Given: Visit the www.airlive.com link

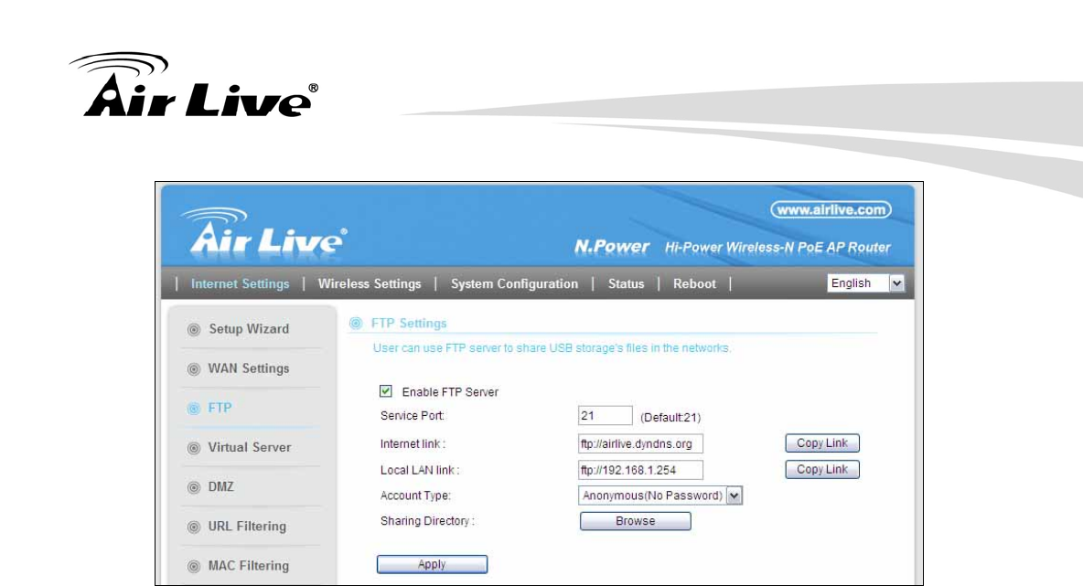Looking at the screenshot, I should click(831, 210).
